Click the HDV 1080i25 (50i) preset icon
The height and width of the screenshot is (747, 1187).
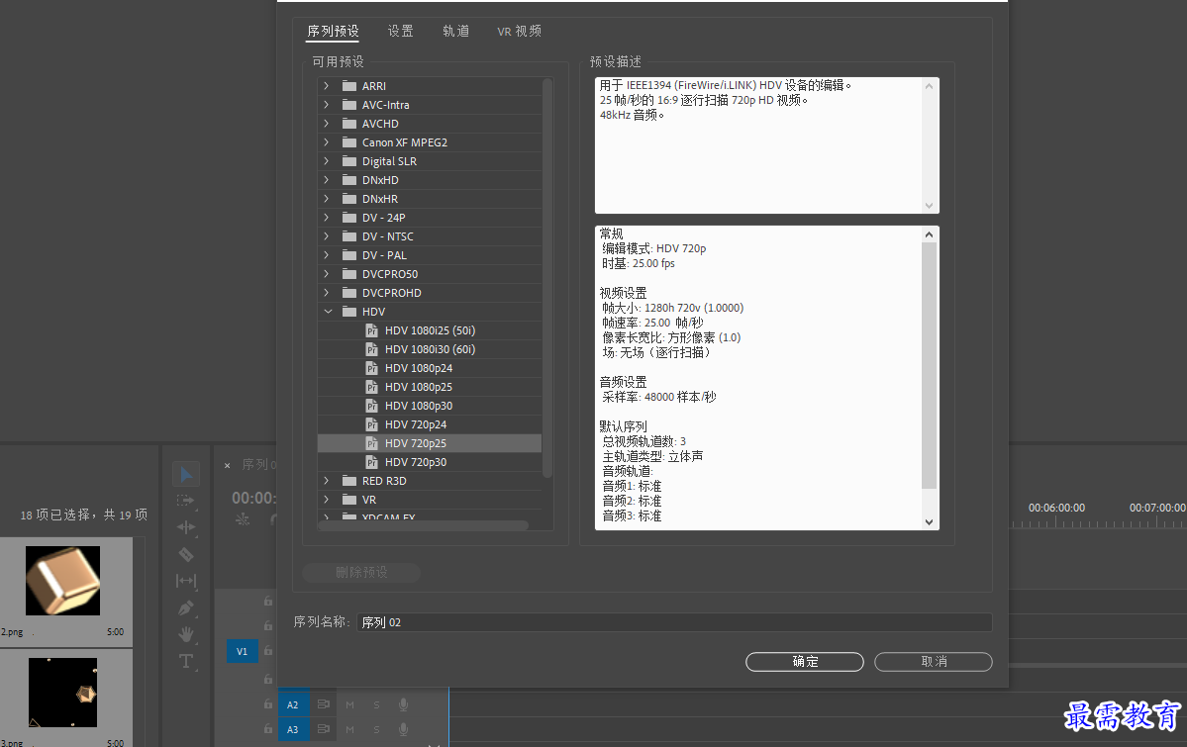point(371,330)
